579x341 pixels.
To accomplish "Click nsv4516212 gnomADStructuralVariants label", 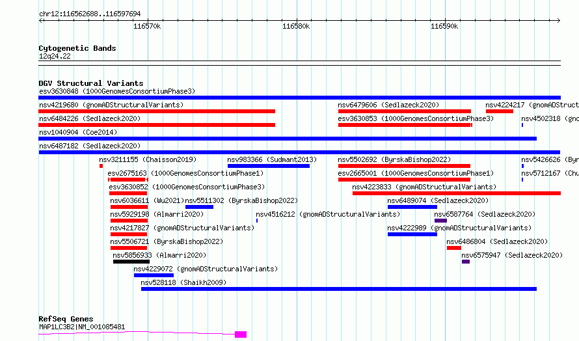I will point(328,214).
